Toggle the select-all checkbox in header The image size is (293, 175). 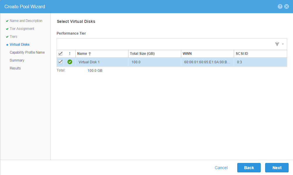click(60, 54)
